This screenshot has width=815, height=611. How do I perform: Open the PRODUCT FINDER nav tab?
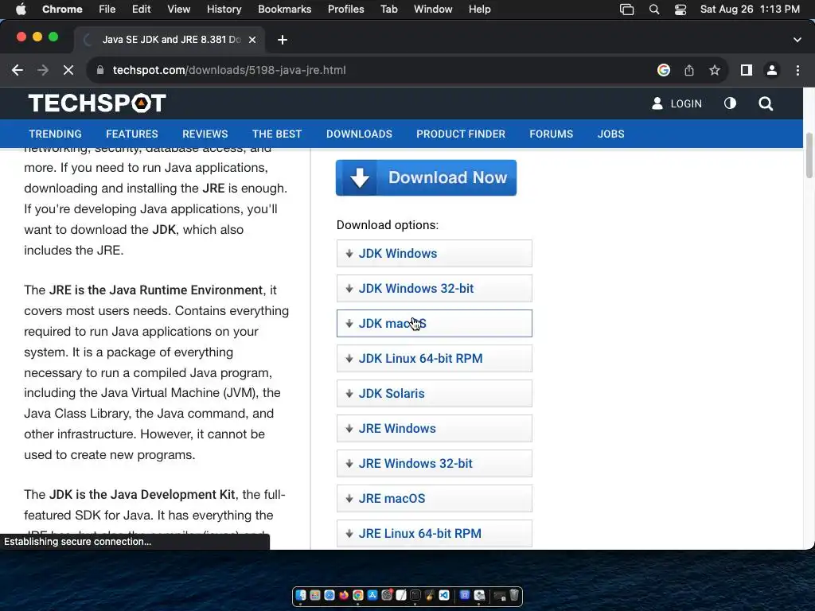point(461,134)
